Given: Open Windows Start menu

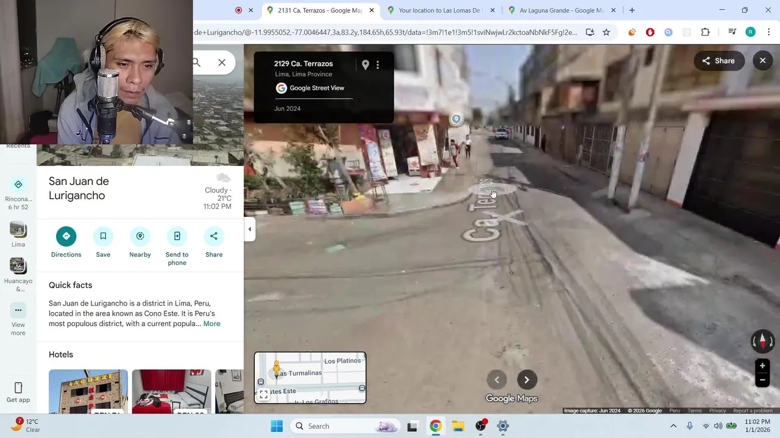Looking at the screenshot, I should point(277,426).
